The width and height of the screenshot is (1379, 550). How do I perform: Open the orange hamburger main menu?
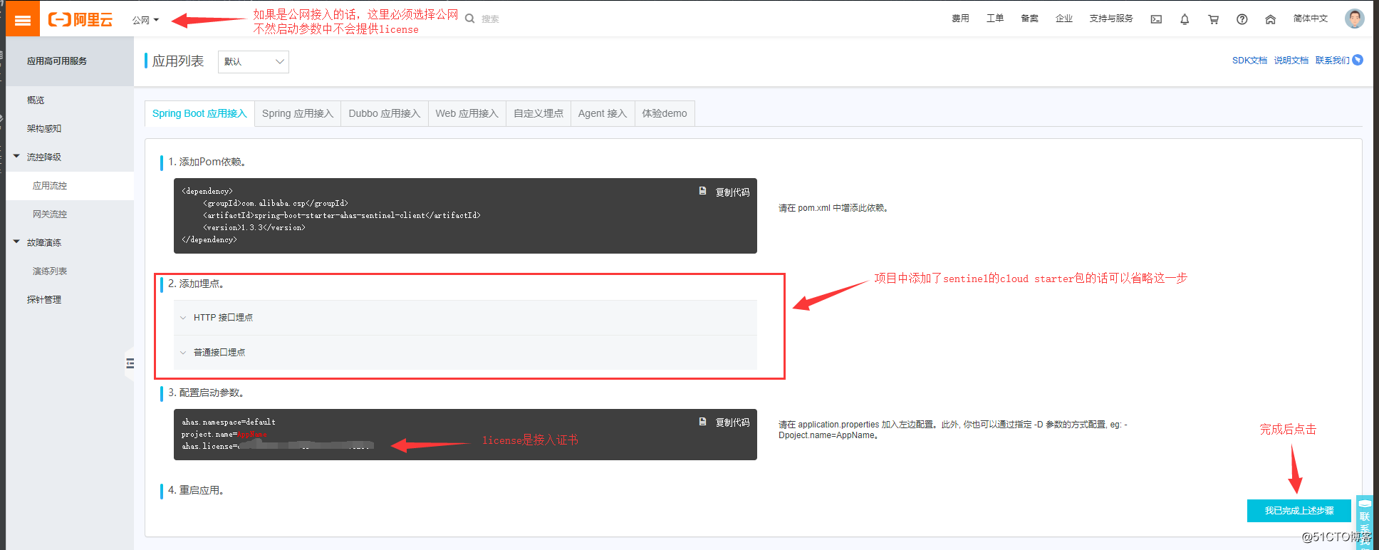[x=23, y=19]
